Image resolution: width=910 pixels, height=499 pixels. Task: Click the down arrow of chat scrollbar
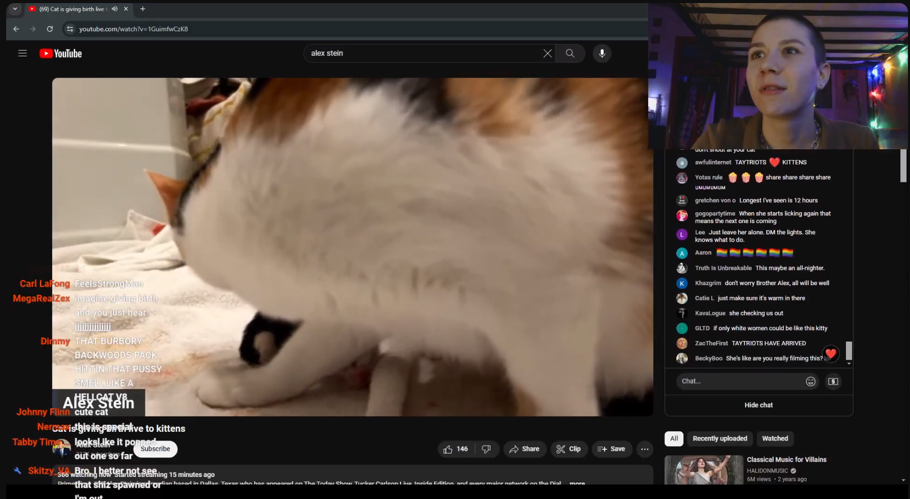[x=849, y=364]
